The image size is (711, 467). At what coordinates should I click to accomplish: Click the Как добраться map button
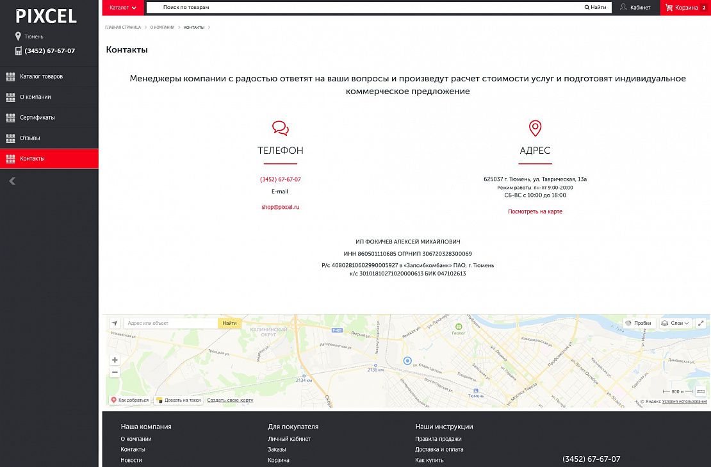click(130, 400)
